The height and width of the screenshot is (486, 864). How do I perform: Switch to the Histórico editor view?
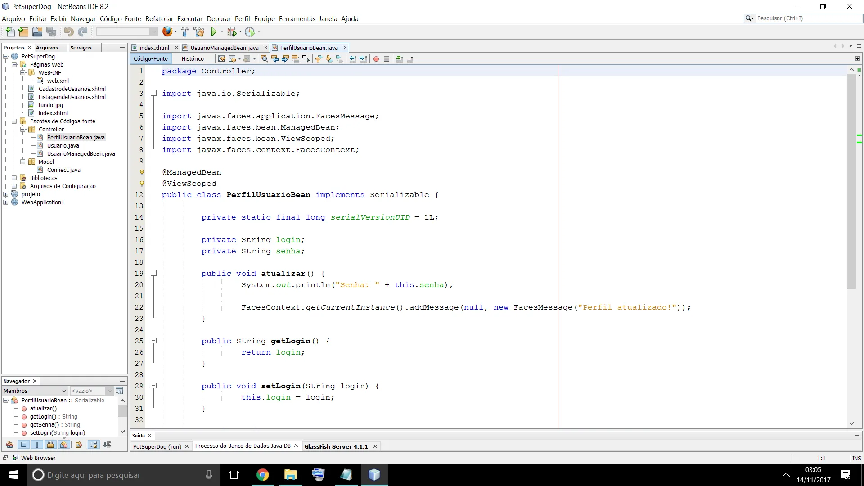[193, 59]
